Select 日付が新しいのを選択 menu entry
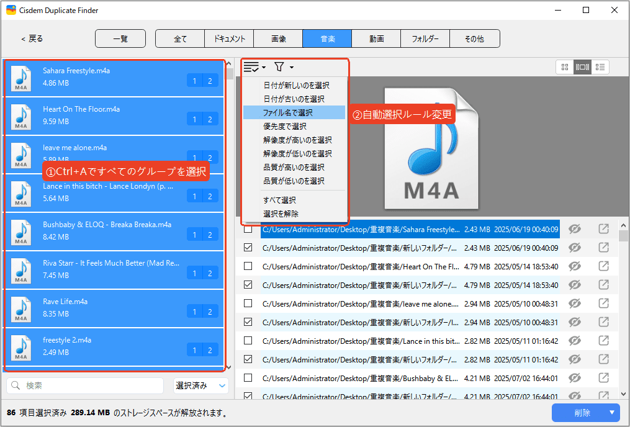 pos(296,86)
